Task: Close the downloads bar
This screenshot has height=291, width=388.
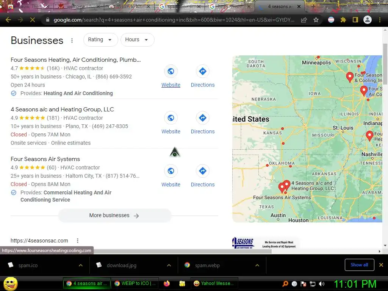Action: click(x=381, y=265)
